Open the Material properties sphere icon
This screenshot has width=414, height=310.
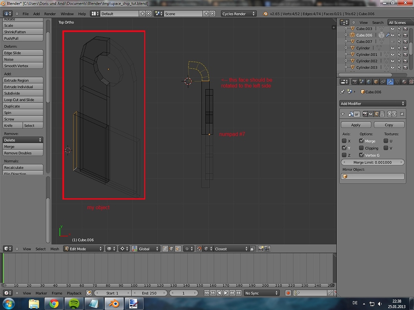coord(404,82)
